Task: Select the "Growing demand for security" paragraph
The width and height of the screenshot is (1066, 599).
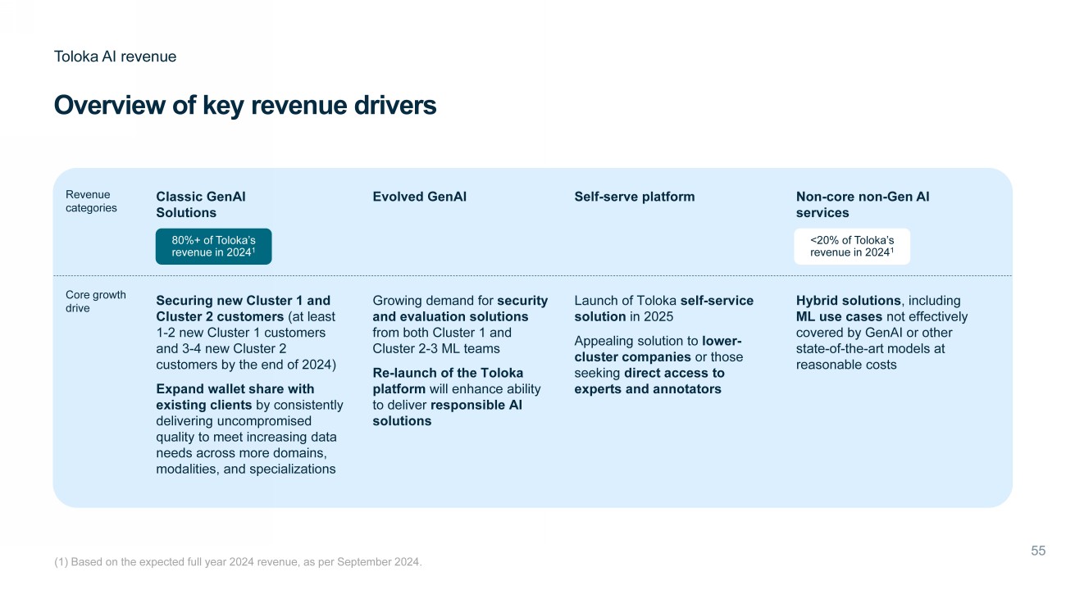Action: click(460, 324)
